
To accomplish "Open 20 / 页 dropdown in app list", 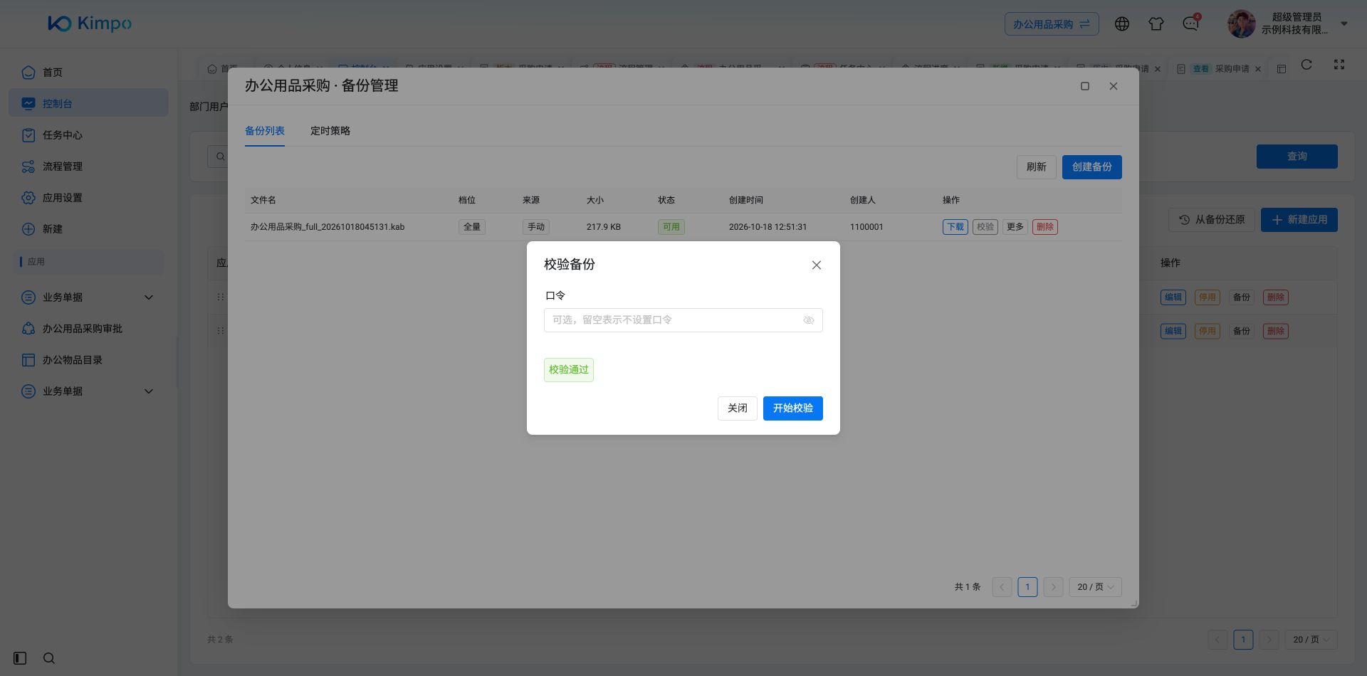I will pyautogui.click(x=1311, y=640).
